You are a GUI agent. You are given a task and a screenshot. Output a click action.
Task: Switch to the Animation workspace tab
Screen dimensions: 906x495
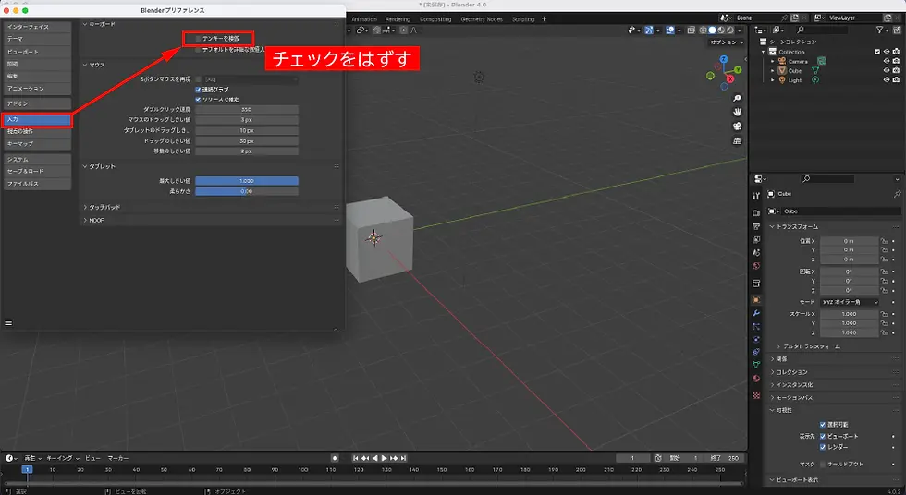click(364, 19)
